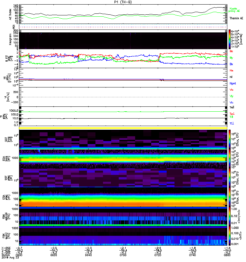This screenshot has height=262, width=246.
Task: Click the X-GSE row label
Action: tap(6, 248)
